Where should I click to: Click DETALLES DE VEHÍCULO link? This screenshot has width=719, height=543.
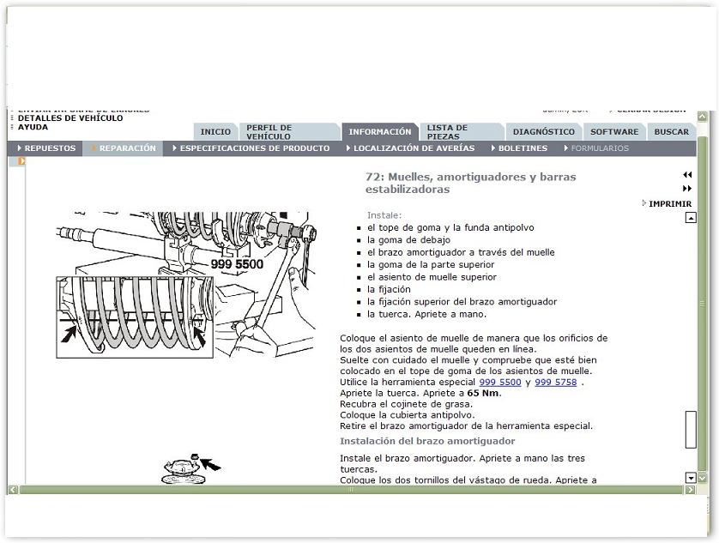(70, 118)
